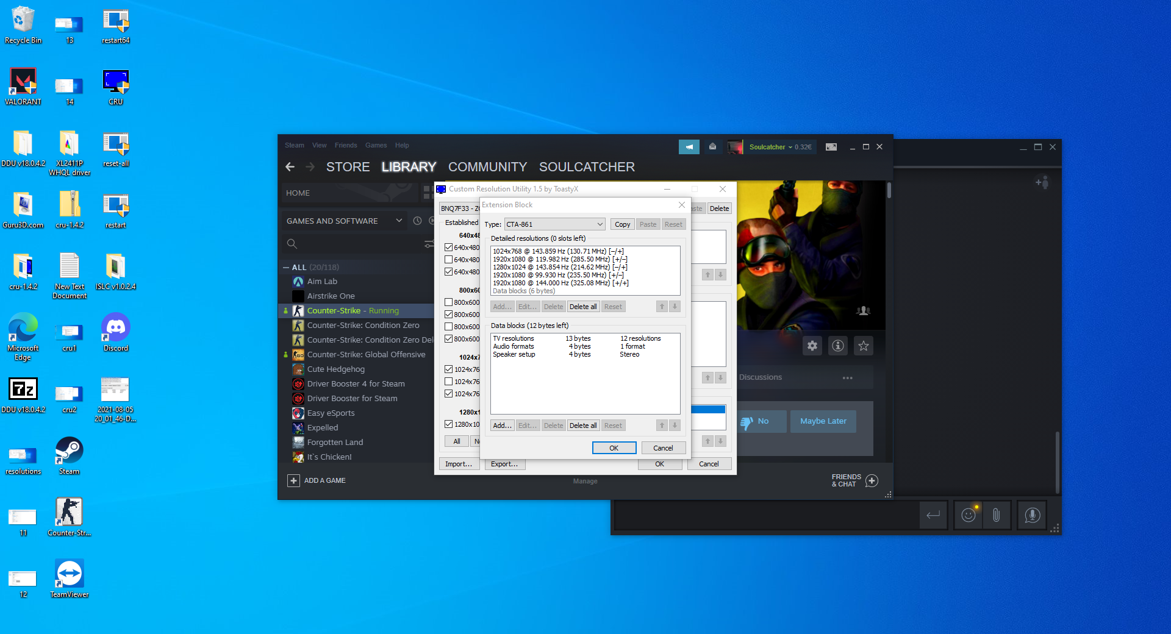The image size is (1171, 634).
Task: Open the game settings gear icon
Action: 812,346
